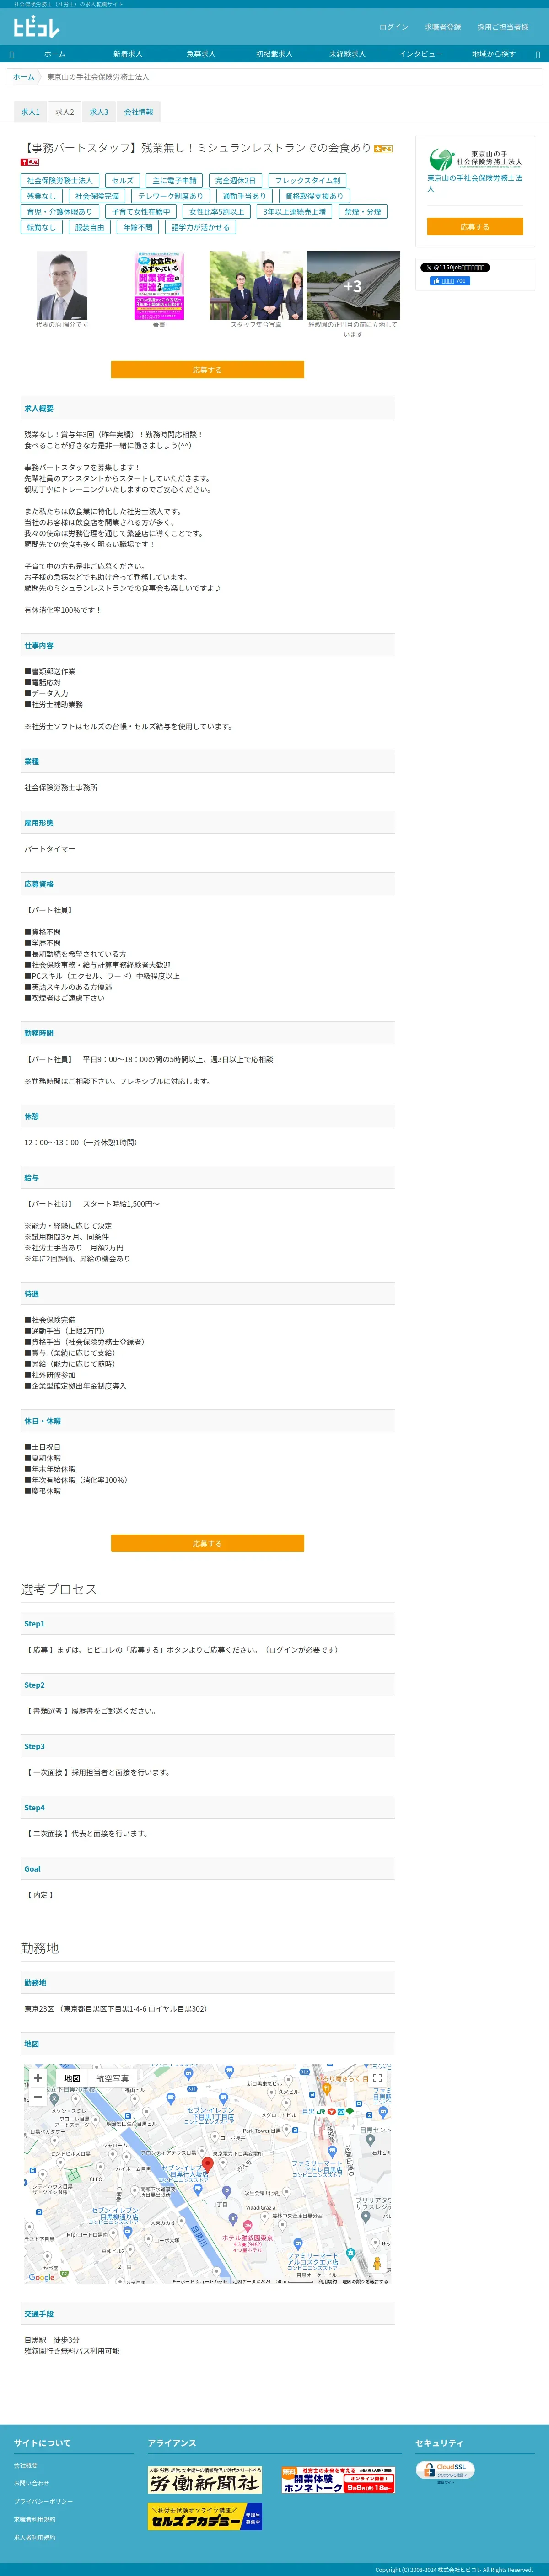Switch the map to 地図 view
Viewport: 549px width, 2576px height.
point(72,2078)
